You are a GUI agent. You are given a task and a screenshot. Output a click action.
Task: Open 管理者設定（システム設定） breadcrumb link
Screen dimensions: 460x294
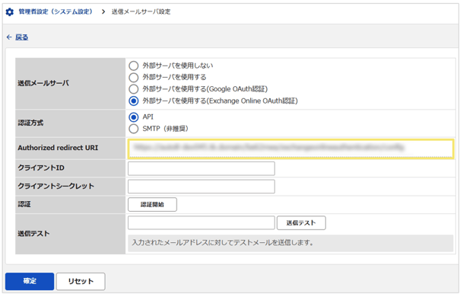pos(56,11)
